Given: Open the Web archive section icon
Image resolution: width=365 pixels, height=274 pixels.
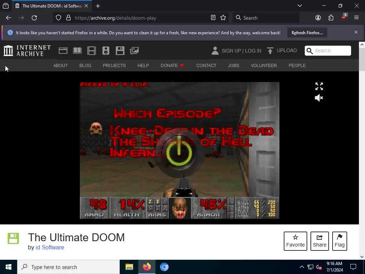Looking at the screenshot, I should [63, 51].
